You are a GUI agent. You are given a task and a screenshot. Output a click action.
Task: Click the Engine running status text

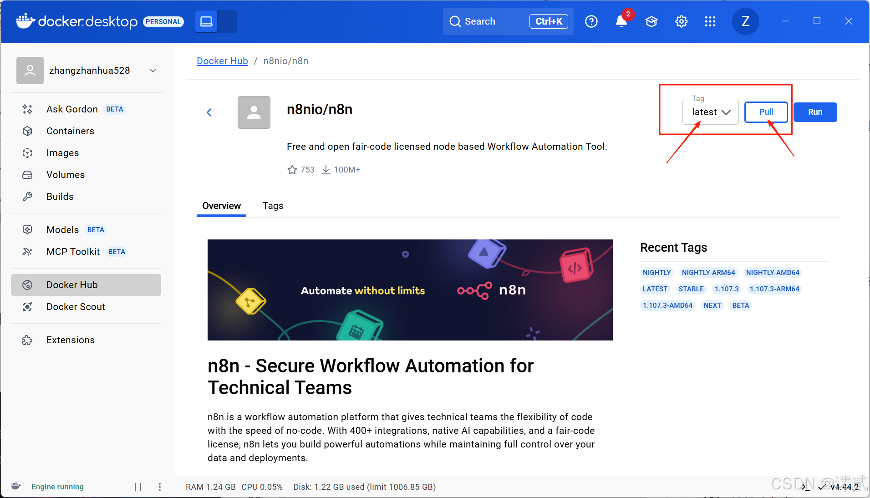pos(57,487)
